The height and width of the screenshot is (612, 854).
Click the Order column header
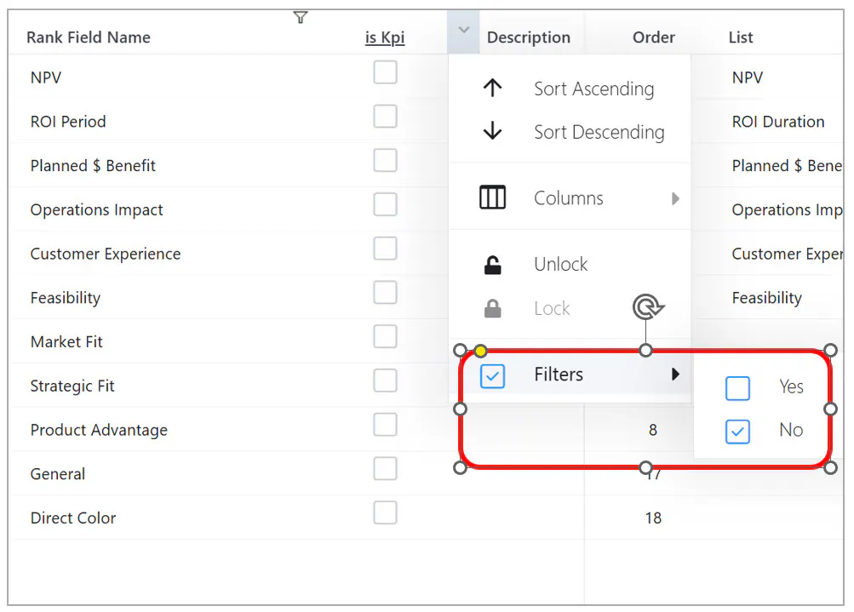pos(654,37)
